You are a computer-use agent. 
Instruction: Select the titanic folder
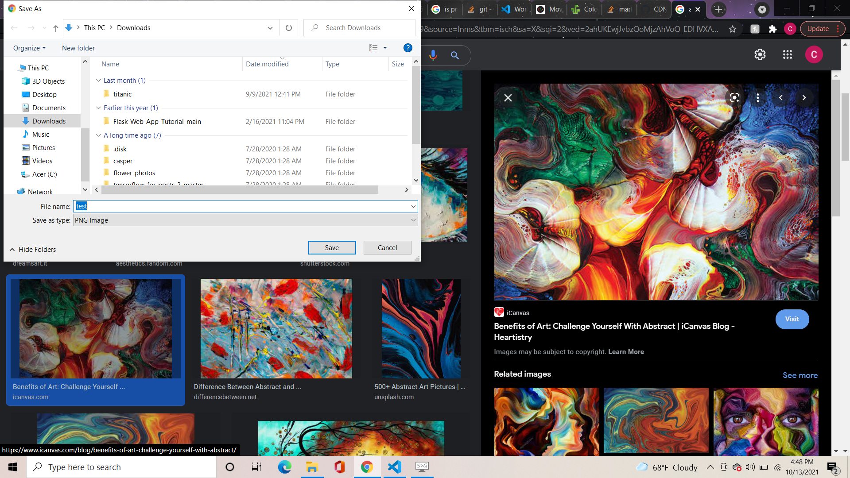122,94
